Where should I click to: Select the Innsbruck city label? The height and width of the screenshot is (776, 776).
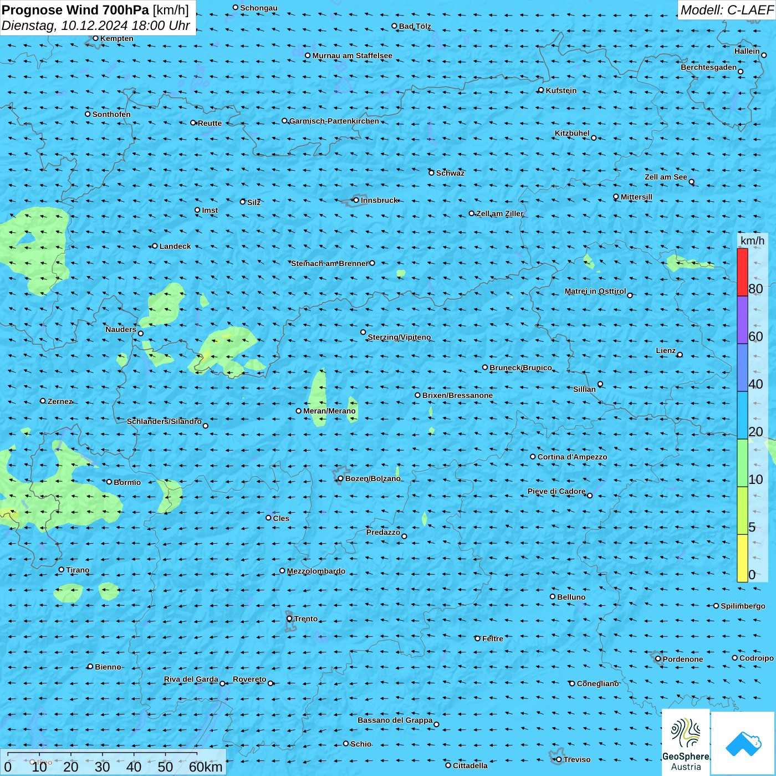tap(379, 200)
